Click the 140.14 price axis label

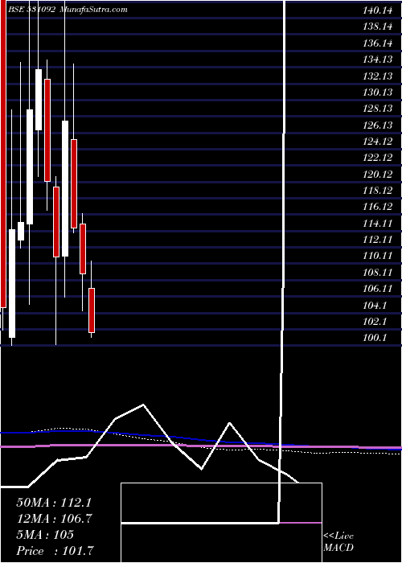tap(378, 11)
